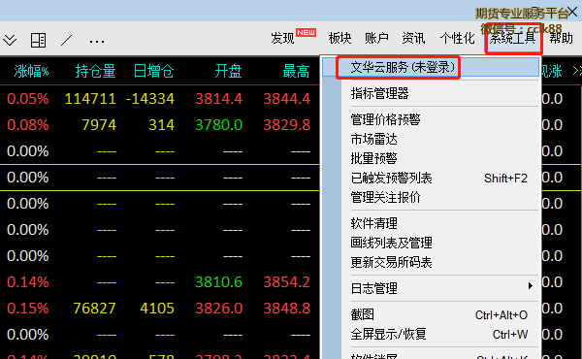Screen dimensions: 582x359
Task: Click the 7974 open interest cell
Action: click(99, 125)
